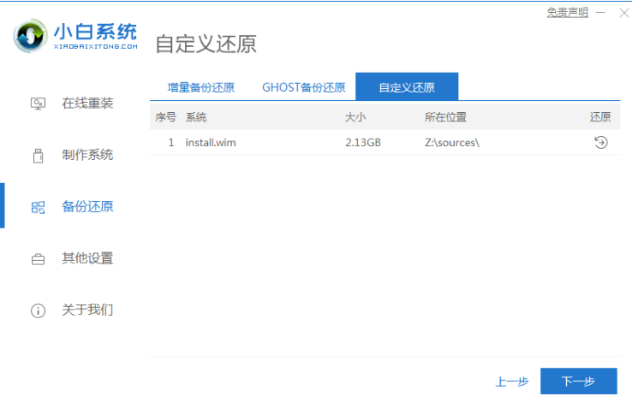Select the 自定义还原 tab
The height and width of the screenshot is (402, 632).
407,86
